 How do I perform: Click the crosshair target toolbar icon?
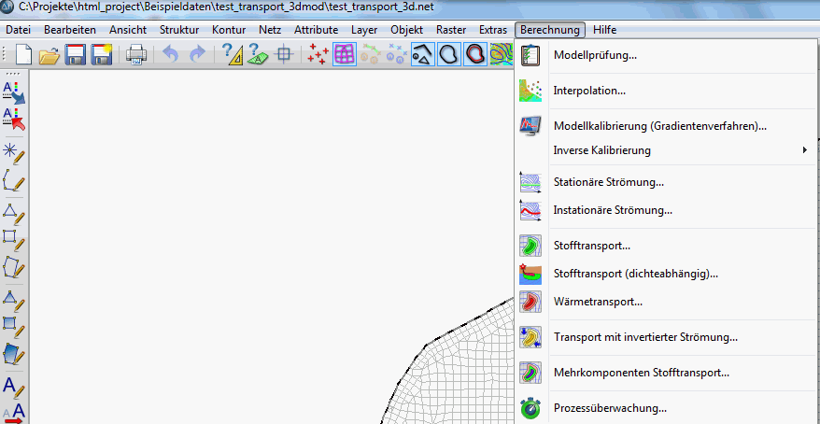click(x=285, y=55)
